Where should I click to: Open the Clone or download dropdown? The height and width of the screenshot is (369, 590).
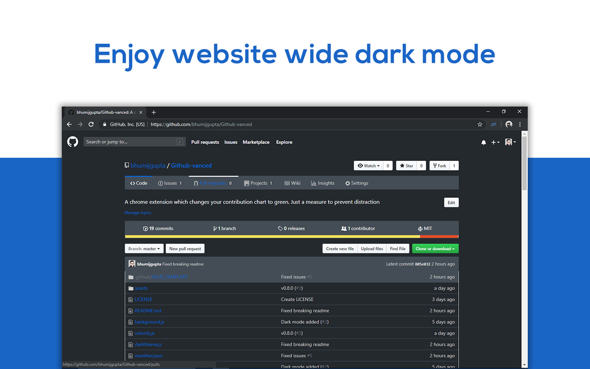tap(435, 249)
